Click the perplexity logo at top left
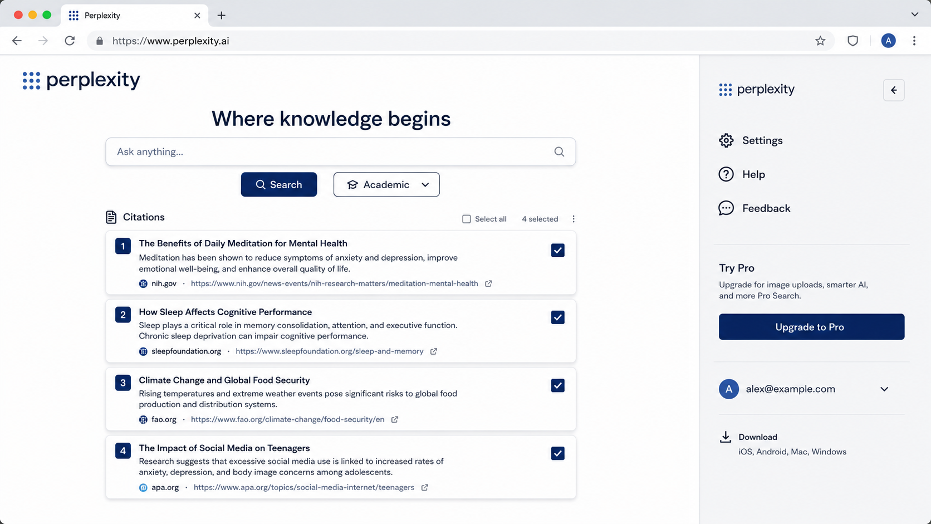Image resolution: width=931 pixels, height=524 pixels. click(81, 80)
